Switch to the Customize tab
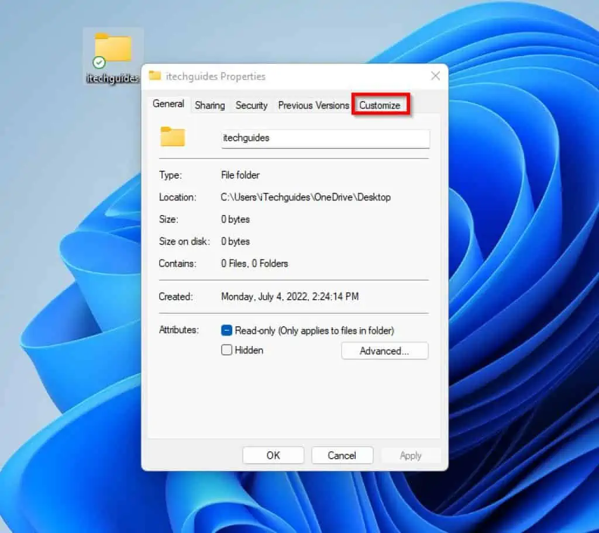 coord(380,105)
